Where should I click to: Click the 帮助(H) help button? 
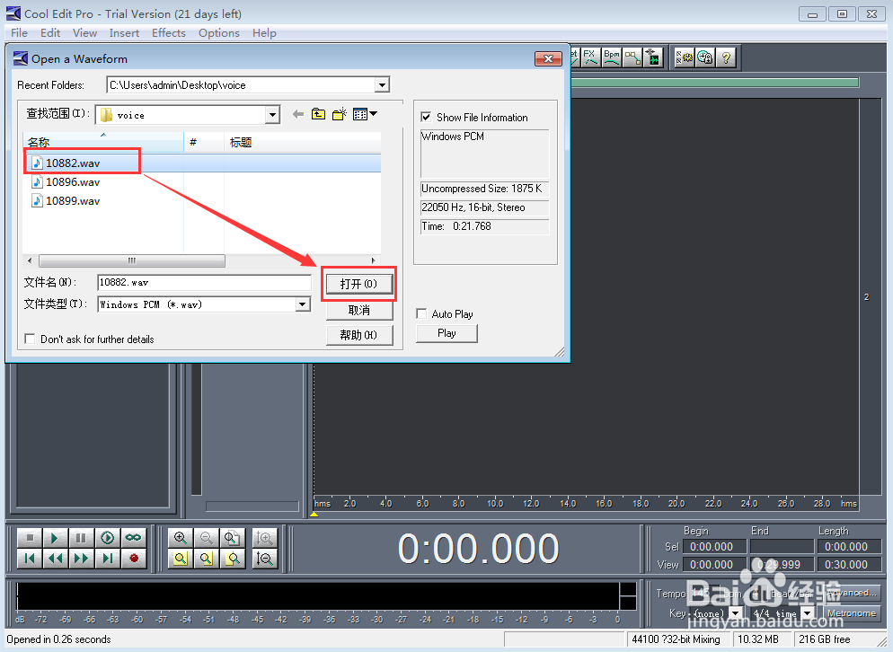358,335
